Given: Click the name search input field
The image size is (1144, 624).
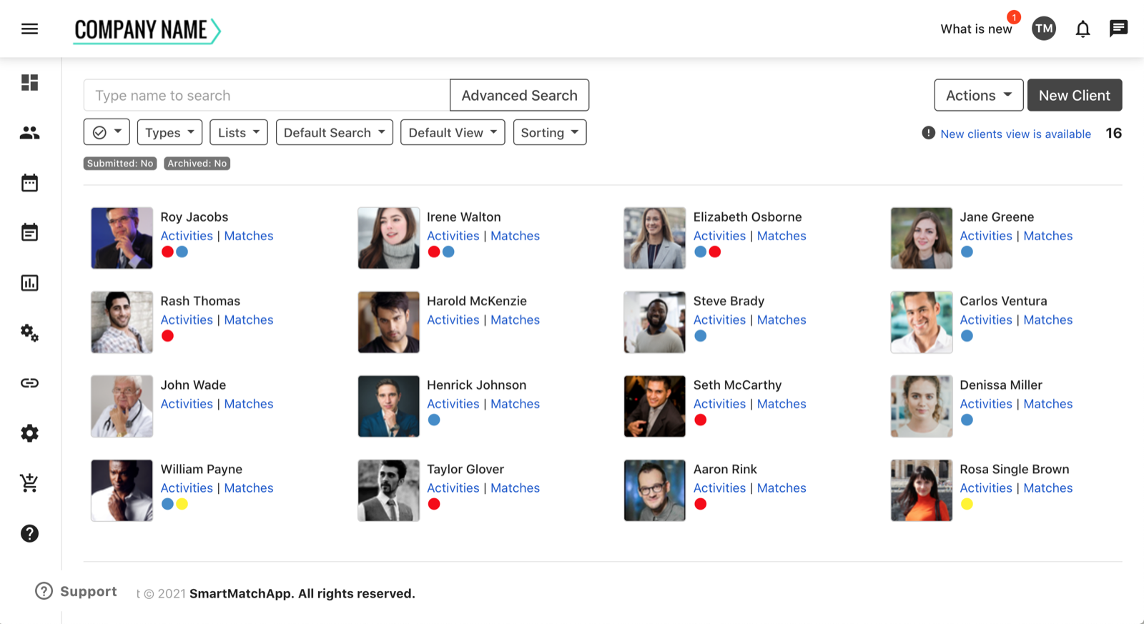Looking at the screenshot, I should (266, 96).
